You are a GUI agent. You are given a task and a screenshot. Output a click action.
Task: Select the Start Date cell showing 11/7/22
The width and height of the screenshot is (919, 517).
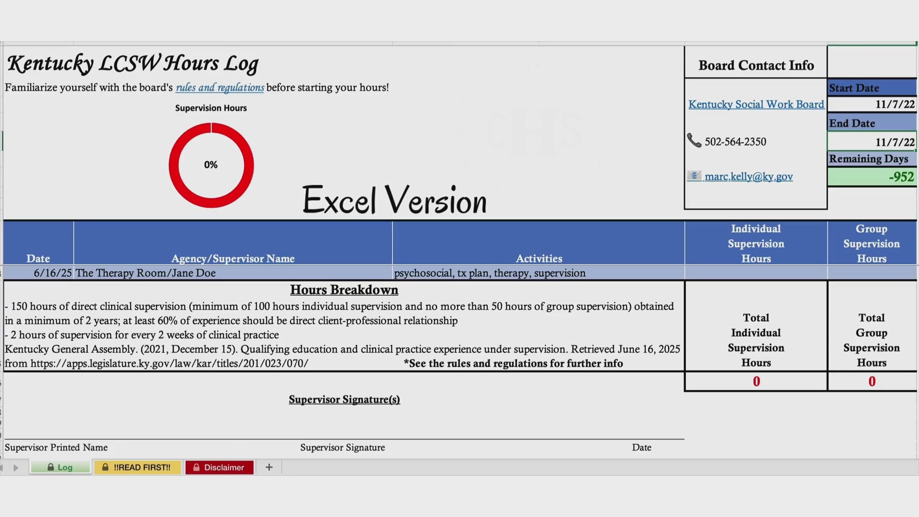coord(872,104)
